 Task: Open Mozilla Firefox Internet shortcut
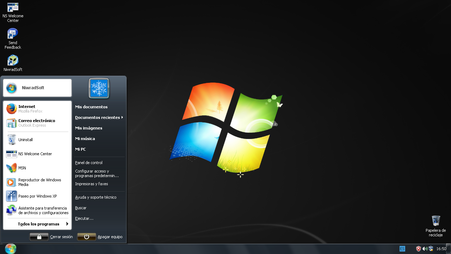(37, 109)
